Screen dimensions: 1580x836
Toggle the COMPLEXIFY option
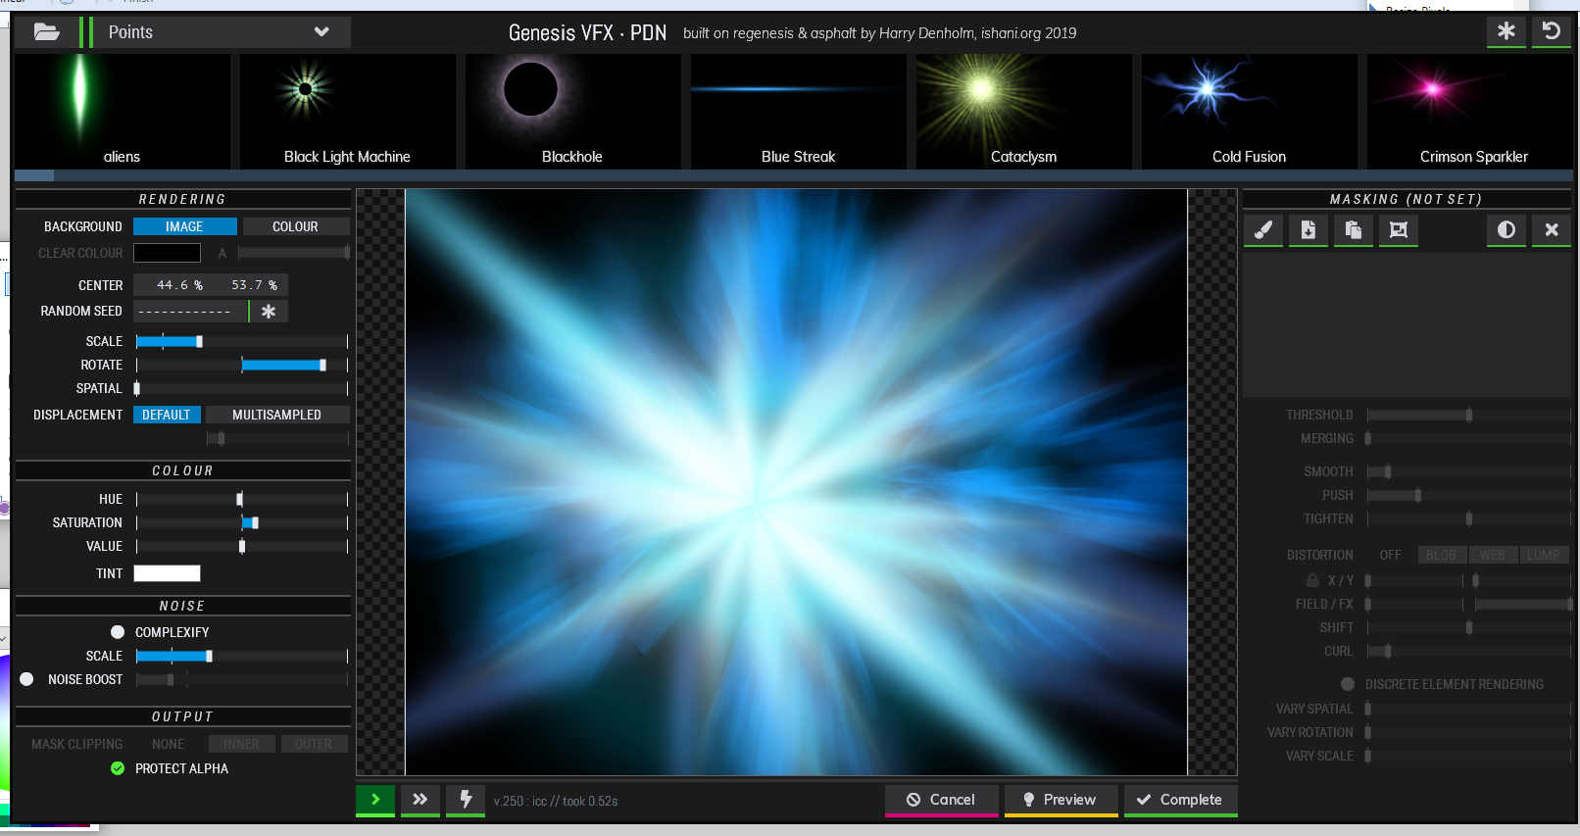(x=118, y=632)
